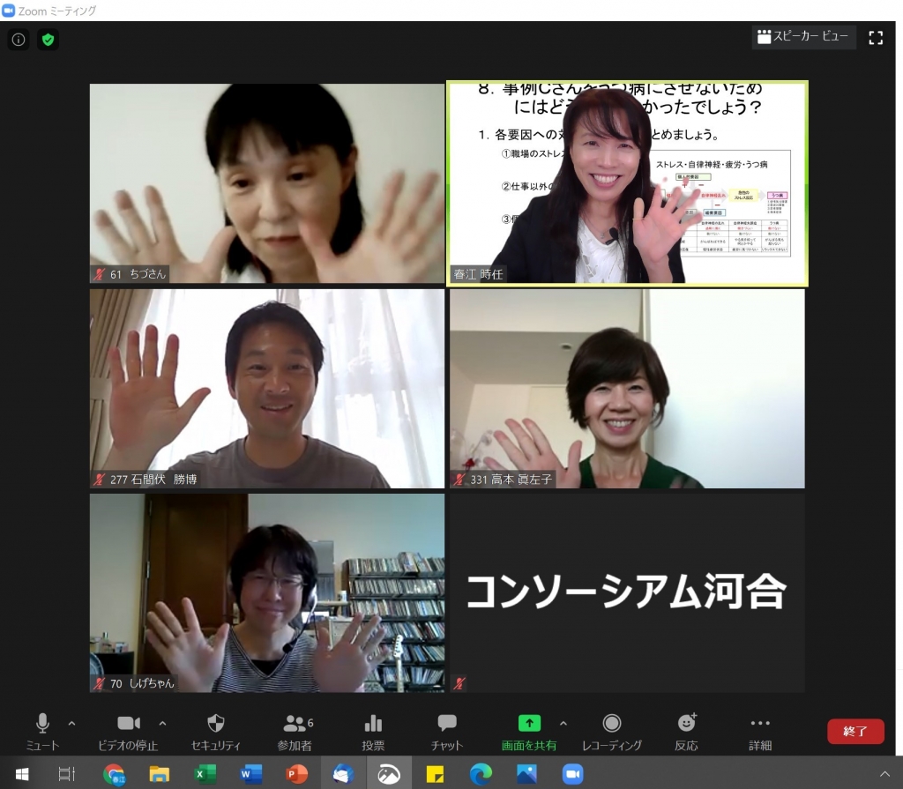Expand audio options arrow beside ミュート
The image size is (903, 789).
coord(72,724)
